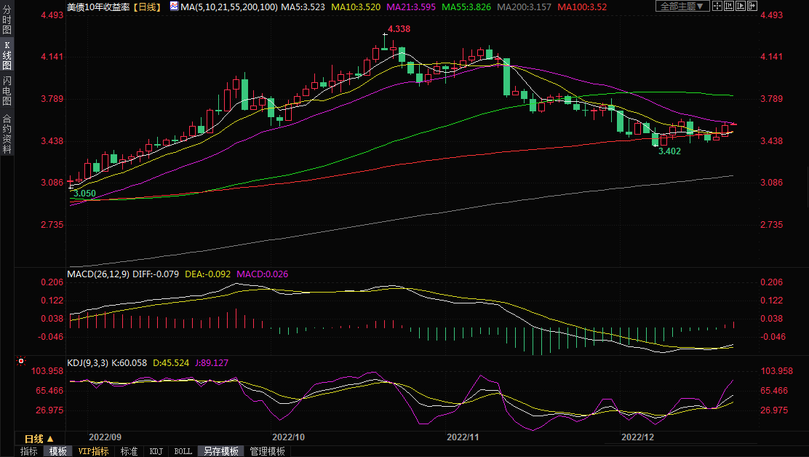Open 管理模板 template manager
Screen dimensions: 809x457
[267, 451]
